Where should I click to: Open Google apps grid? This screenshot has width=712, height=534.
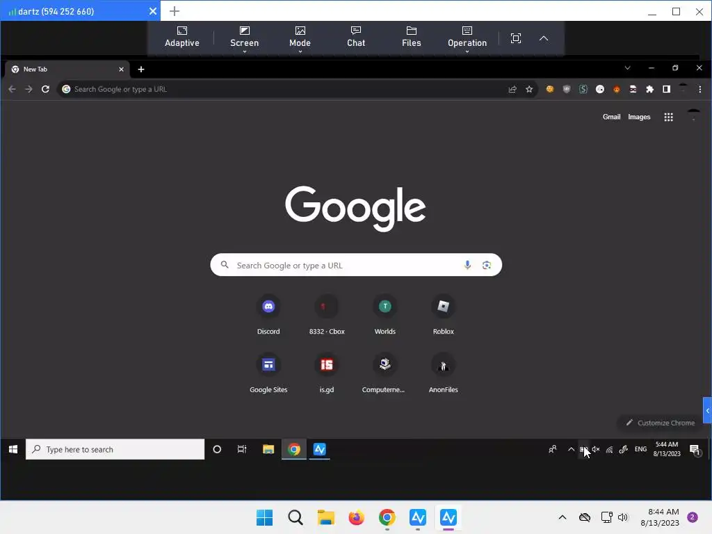(x=668, y=117)
